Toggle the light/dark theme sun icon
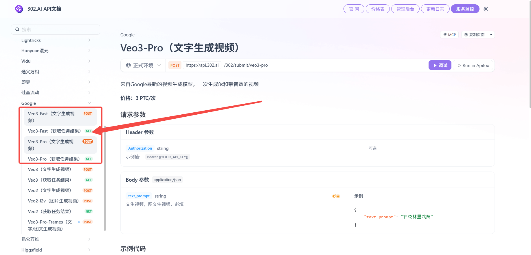Screen dimensions: 531x255 click(x=486, y=9)
